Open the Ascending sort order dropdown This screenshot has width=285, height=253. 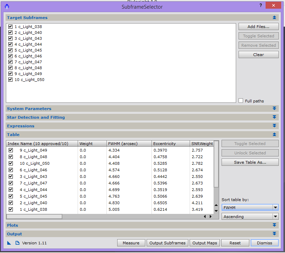point(250,217)
